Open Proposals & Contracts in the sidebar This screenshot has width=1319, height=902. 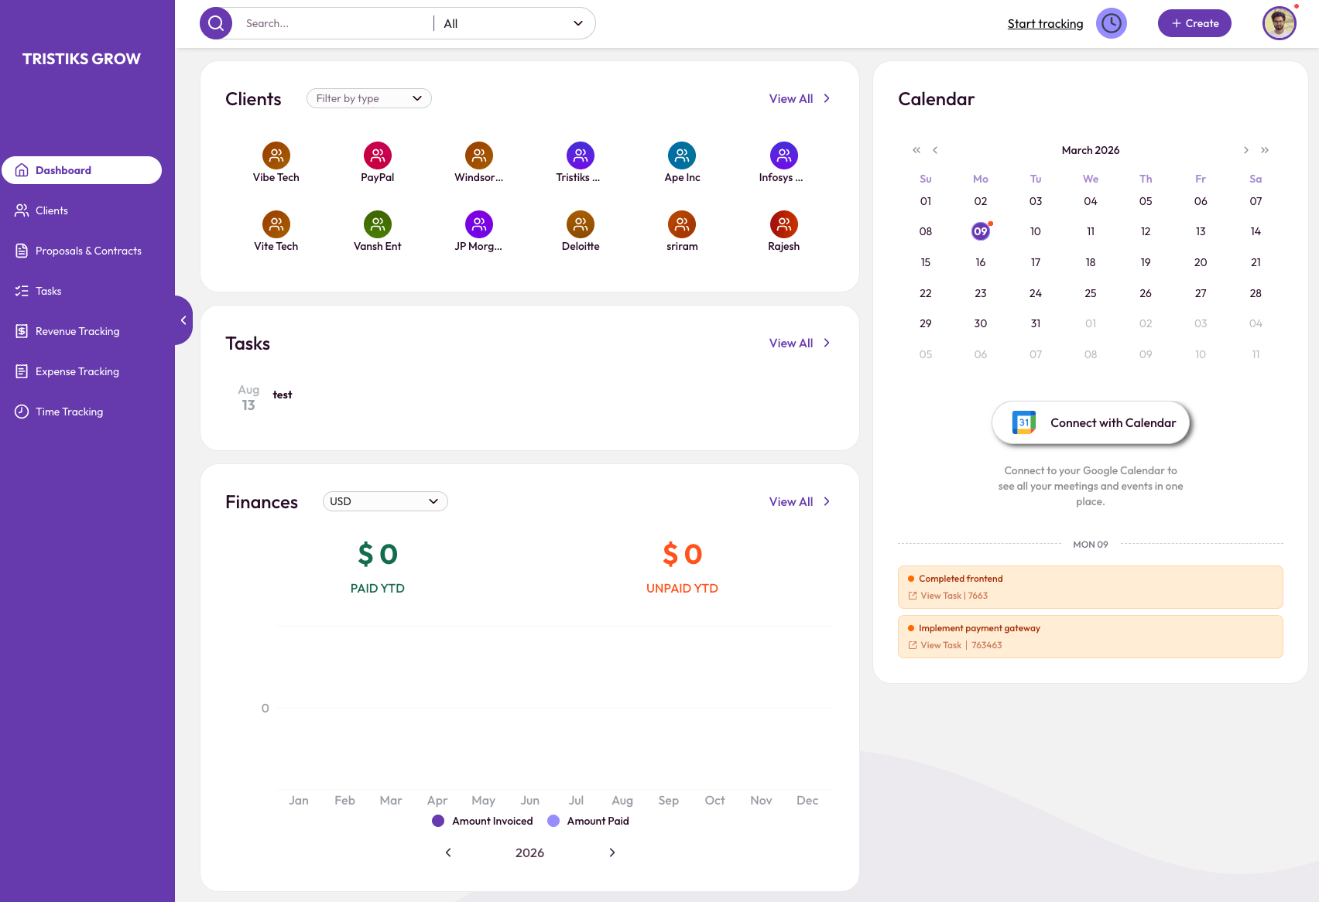(x=82, y=251)
